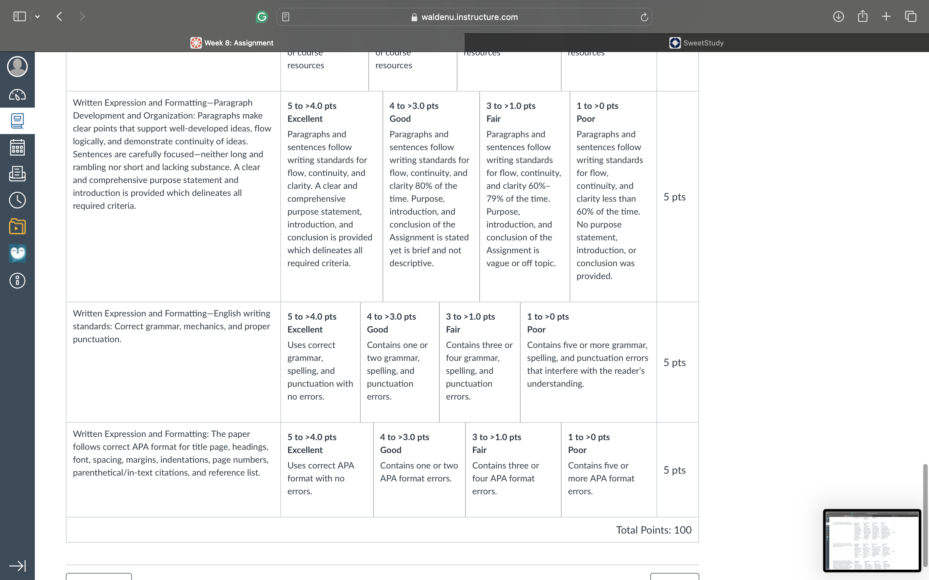Show the Safari tab overview
This screenshot has height=580, width=929.
(911, 16)
